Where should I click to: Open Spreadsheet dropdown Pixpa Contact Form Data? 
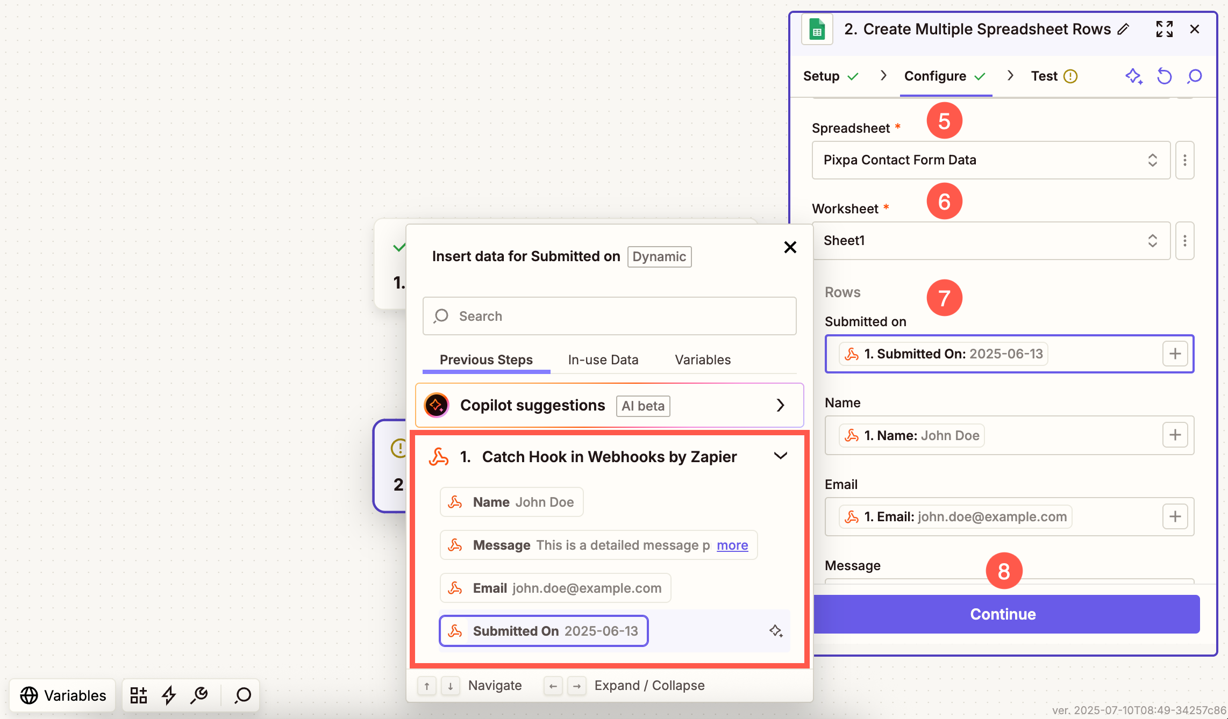[990, 160]
